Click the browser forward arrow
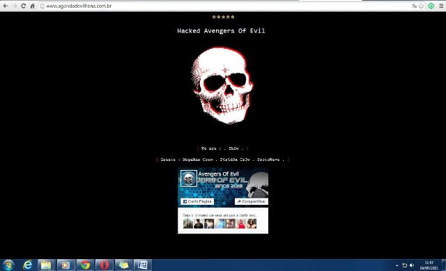The image size is (446, 271). (14, 6)
